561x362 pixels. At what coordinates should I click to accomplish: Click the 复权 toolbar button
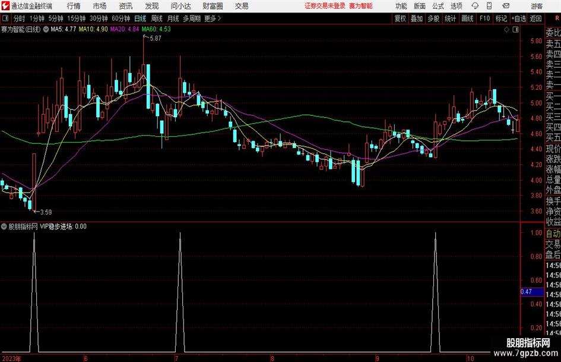tap(400, 18)
